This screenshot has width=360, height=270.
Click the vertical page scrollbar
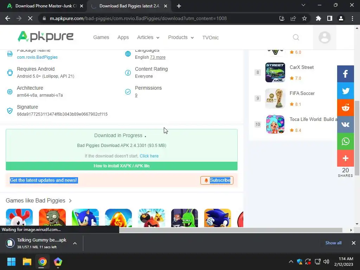coord(357,138)
